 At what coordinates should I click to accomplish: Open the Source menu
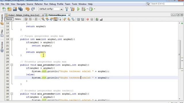click(x=30, y=4)
